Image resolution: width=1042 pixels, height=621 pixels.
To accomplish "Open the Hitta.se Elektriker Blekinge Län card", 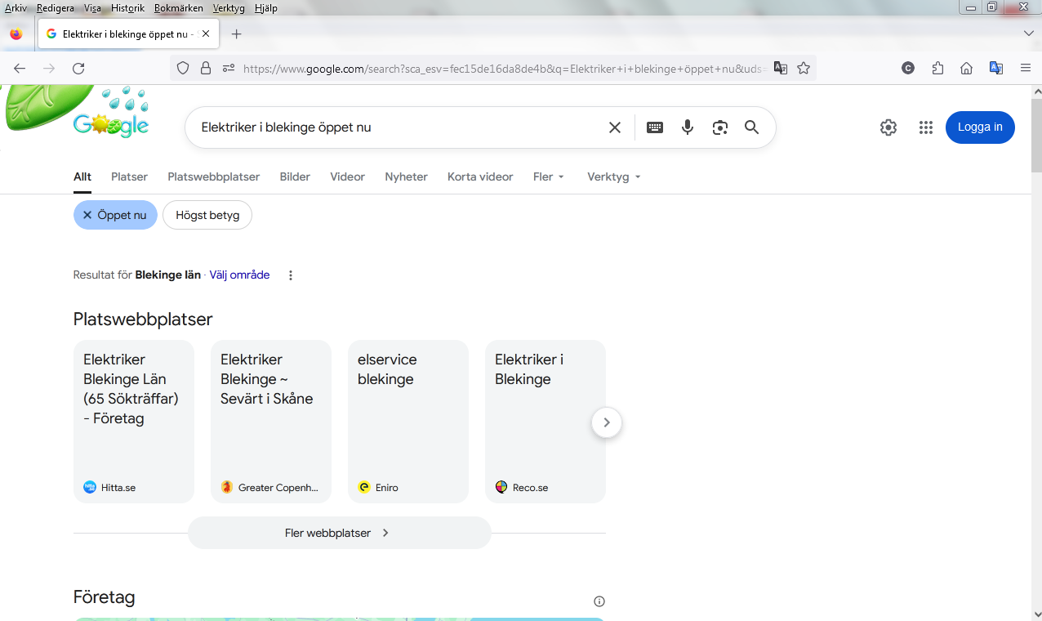I will coord(134,421).
